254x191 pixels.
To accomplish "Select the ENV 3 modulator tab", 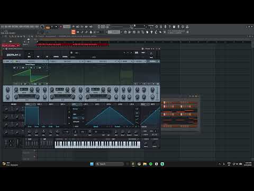I will [x=51, y=104].
